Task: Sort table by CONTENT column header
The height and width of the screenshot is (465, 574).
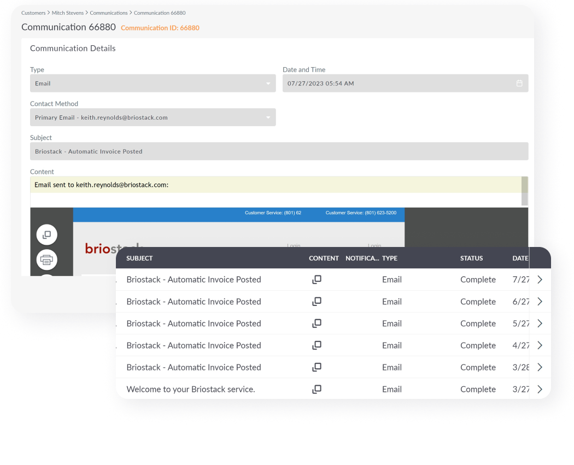Action: 324,258
